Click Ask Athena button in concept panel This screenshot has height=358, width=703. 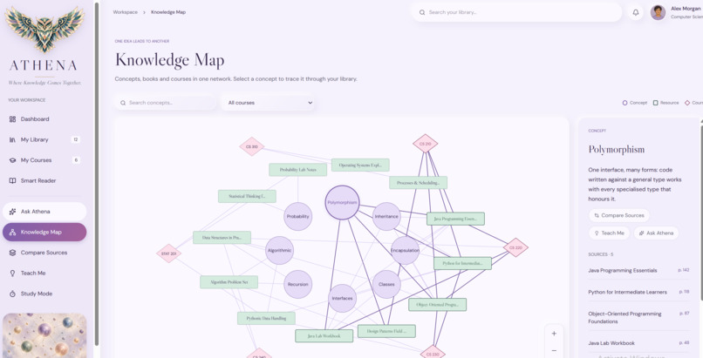(x=656, y=233)
